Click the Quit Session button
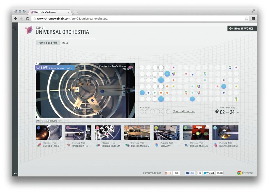The width and height of the screenshot is (269, 193). coord(48,43)
